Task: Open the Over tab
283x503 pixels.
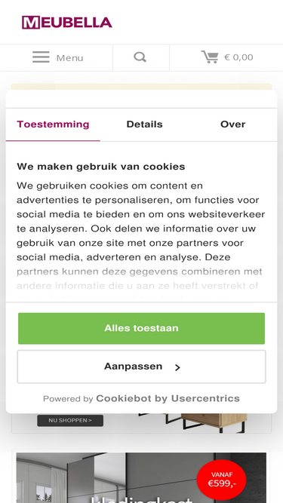Action: (233, 124)
